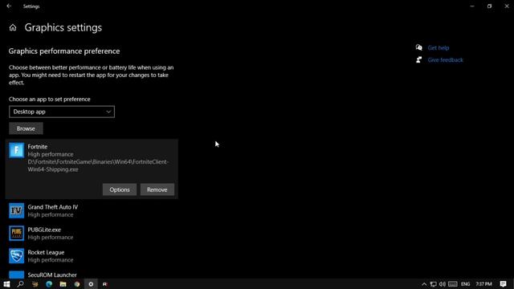514x289 pixels.
Task: Open the Get help link
Action: (x=439, y=48)
